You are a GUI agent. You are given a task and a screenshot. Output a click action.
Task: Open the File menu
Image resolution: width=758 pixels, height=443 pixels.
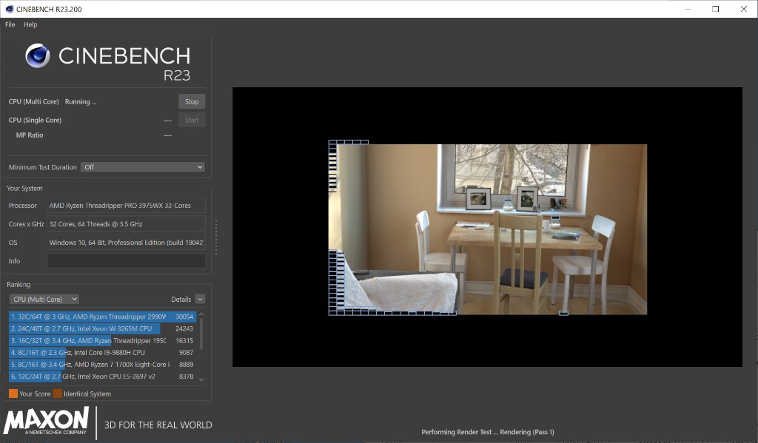[x=10, y=24]
